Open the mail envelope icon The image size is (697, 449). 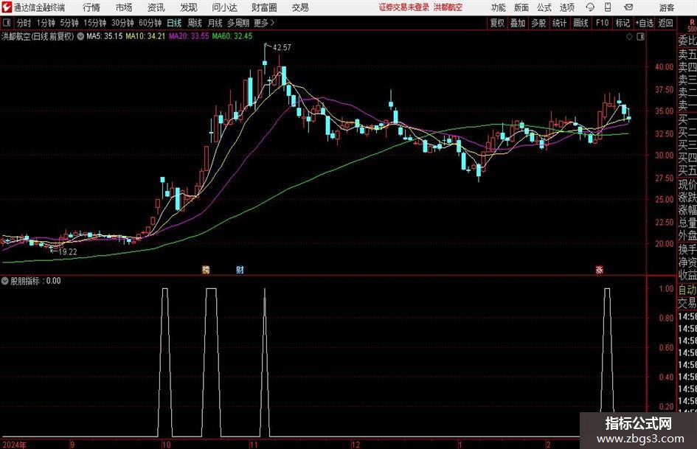[628, 7]
